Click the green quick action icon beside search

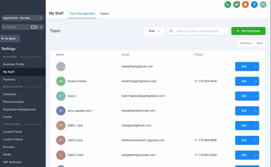point(41,27)
